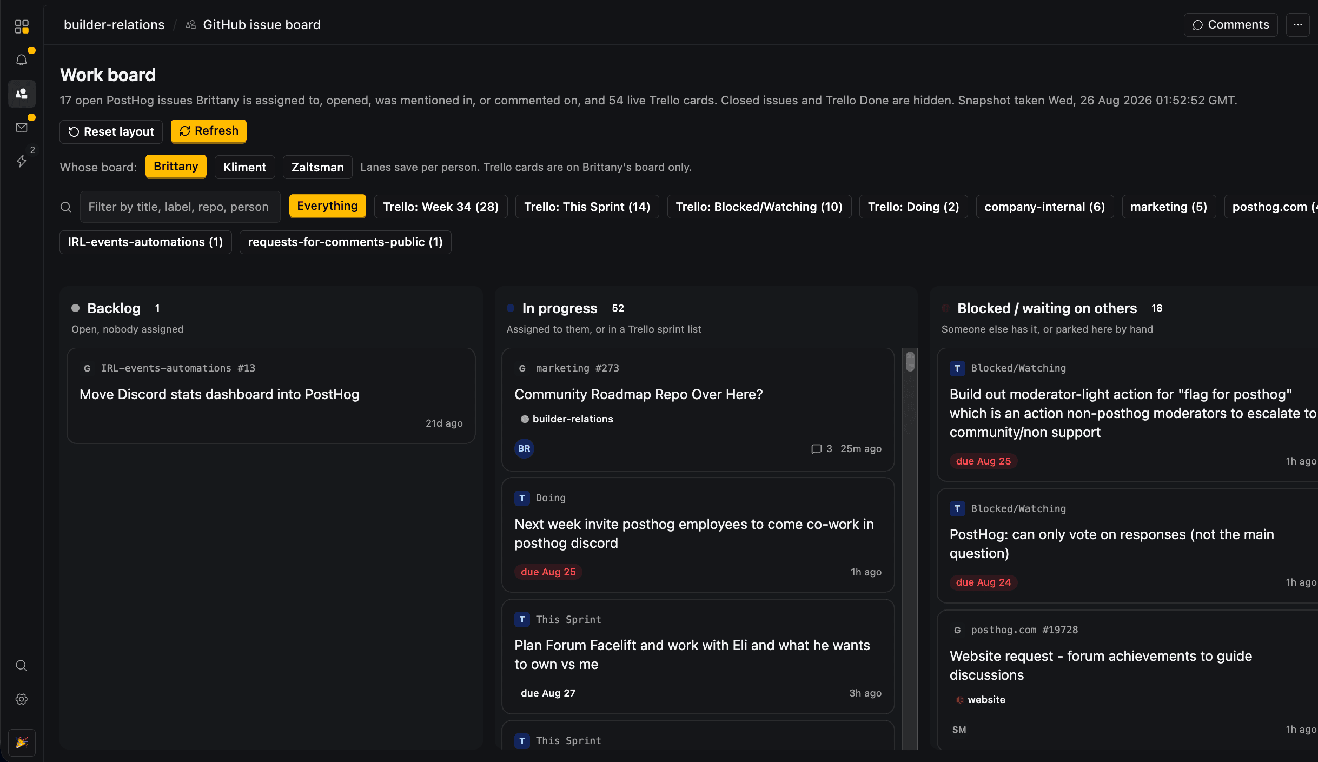Switch to Kliment's board
This screenshot has height=762, width=1318.
click(244, 167)
